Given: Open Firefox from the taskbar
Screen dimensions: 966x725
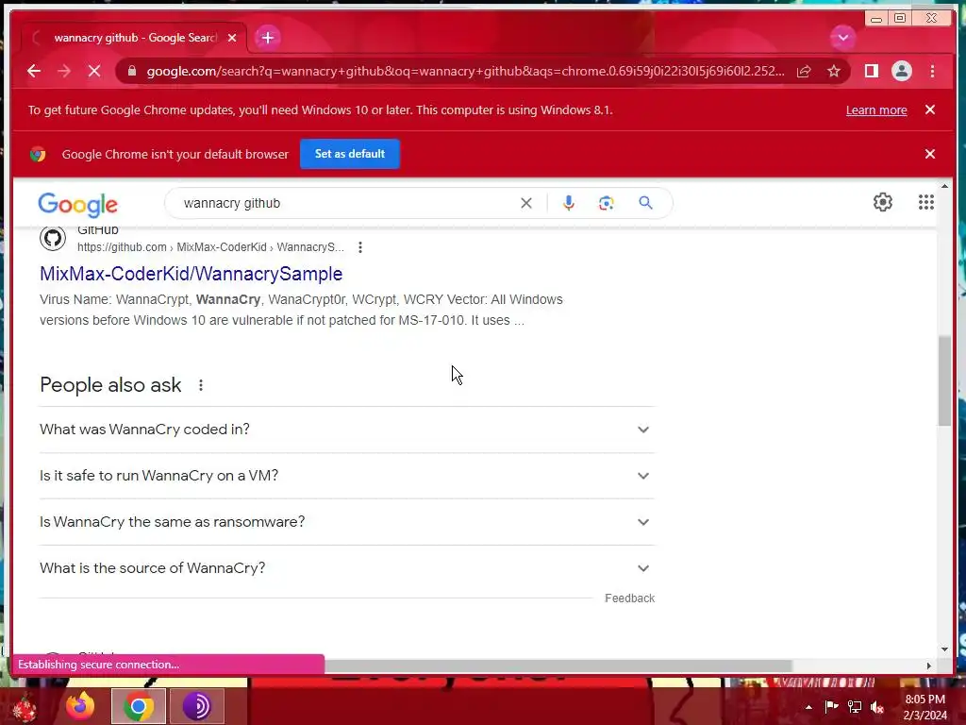Looking at the screenshot, I should (80, 706).
